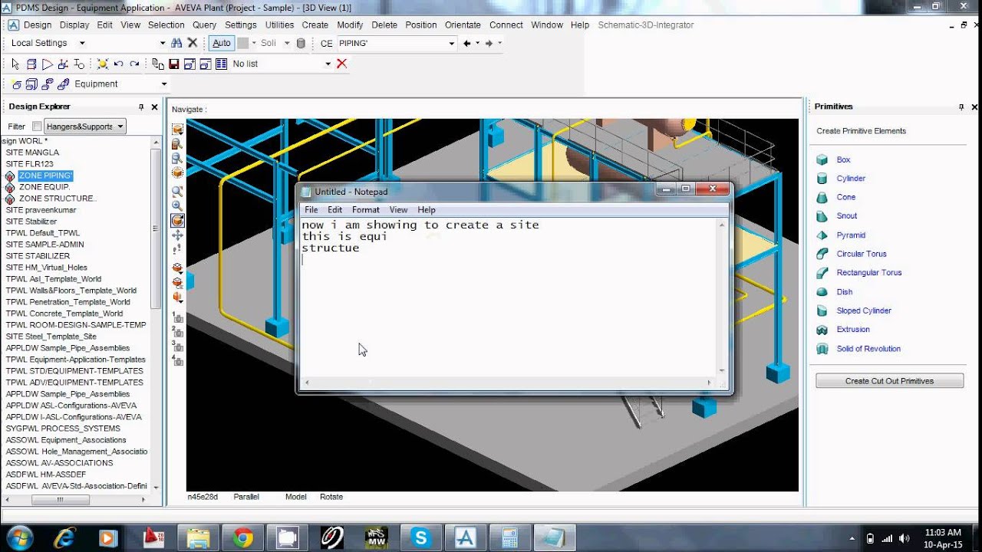The height and width of the screenshot is (552, 982).
Task: Toggle the Filter checkbox in Design Explorer
Action: tap(37, 127)
